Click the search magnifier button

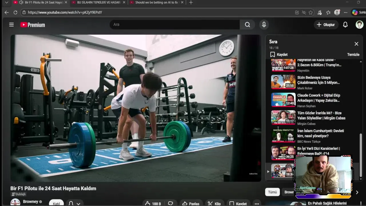[x=247, y=25]
